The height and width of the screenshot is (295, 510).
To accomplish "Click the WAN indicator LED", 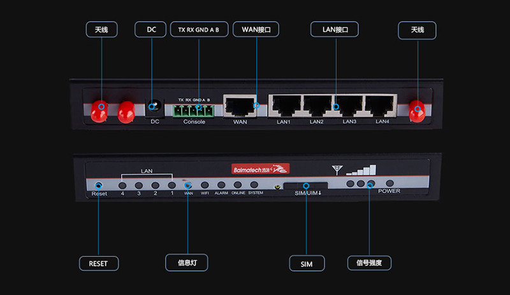I will (x=188, y=185).
